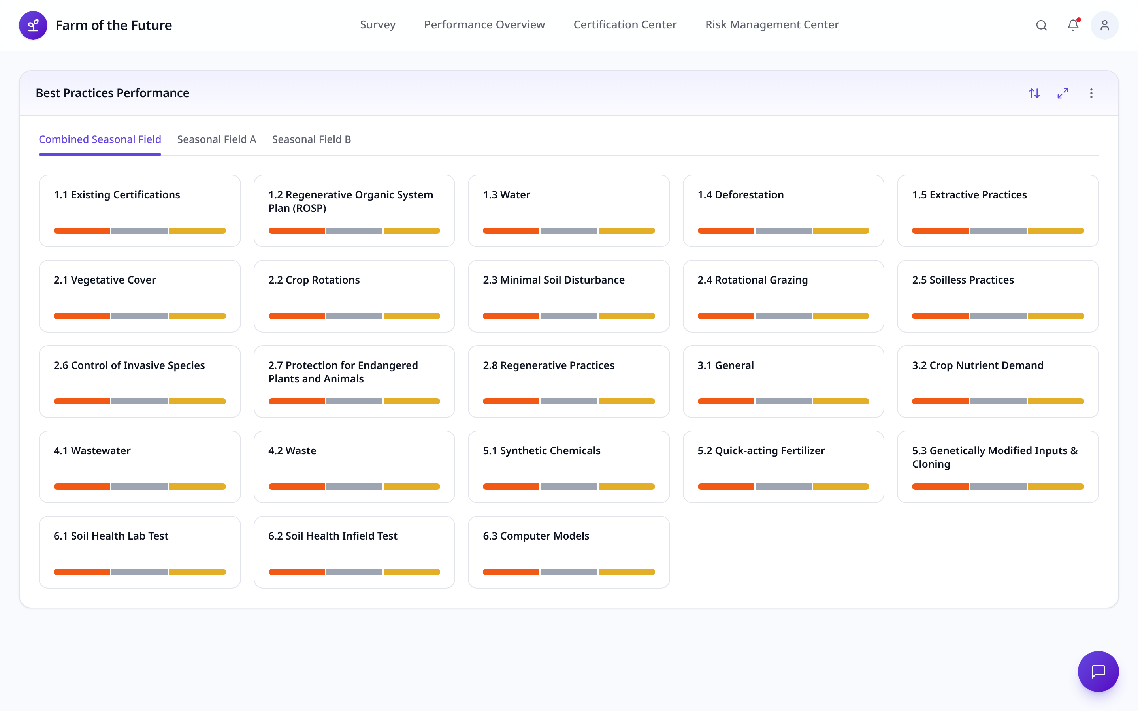
Task: Click the sort arrows icon in panel header
Action: click(x=1034, y=93)
